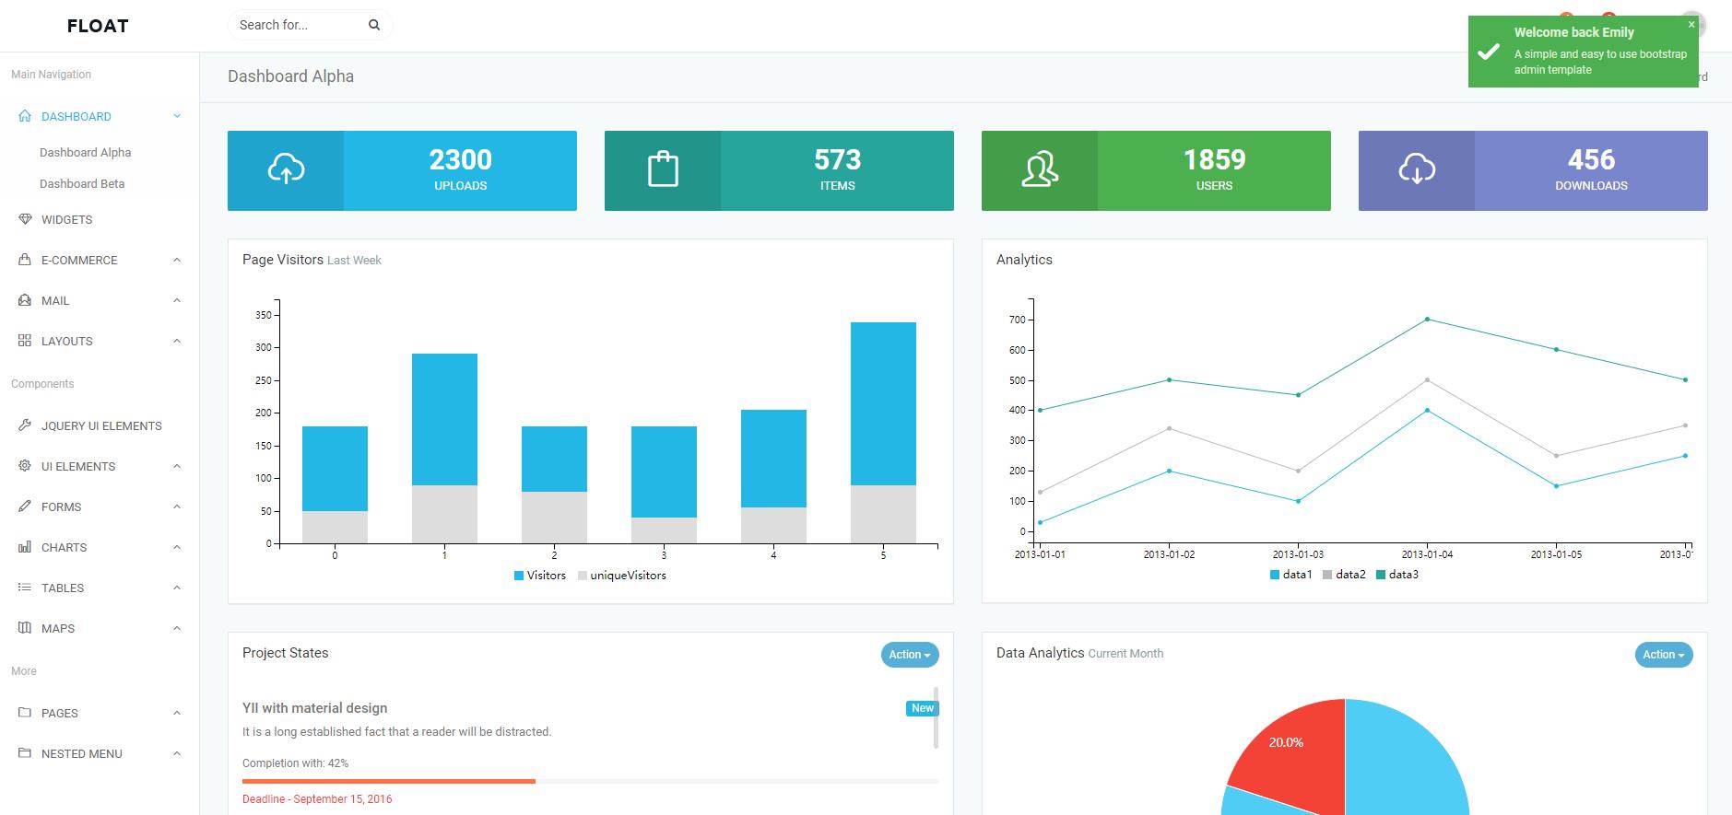Open Action dropdown in Project States
The width and height of the screenshot is (1732, 815).
click(x=910, y=655)
